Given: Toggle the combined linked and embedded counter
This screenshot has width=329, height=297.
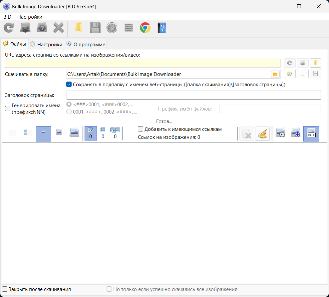Looking at the screenshot, I should pos(115,134).
